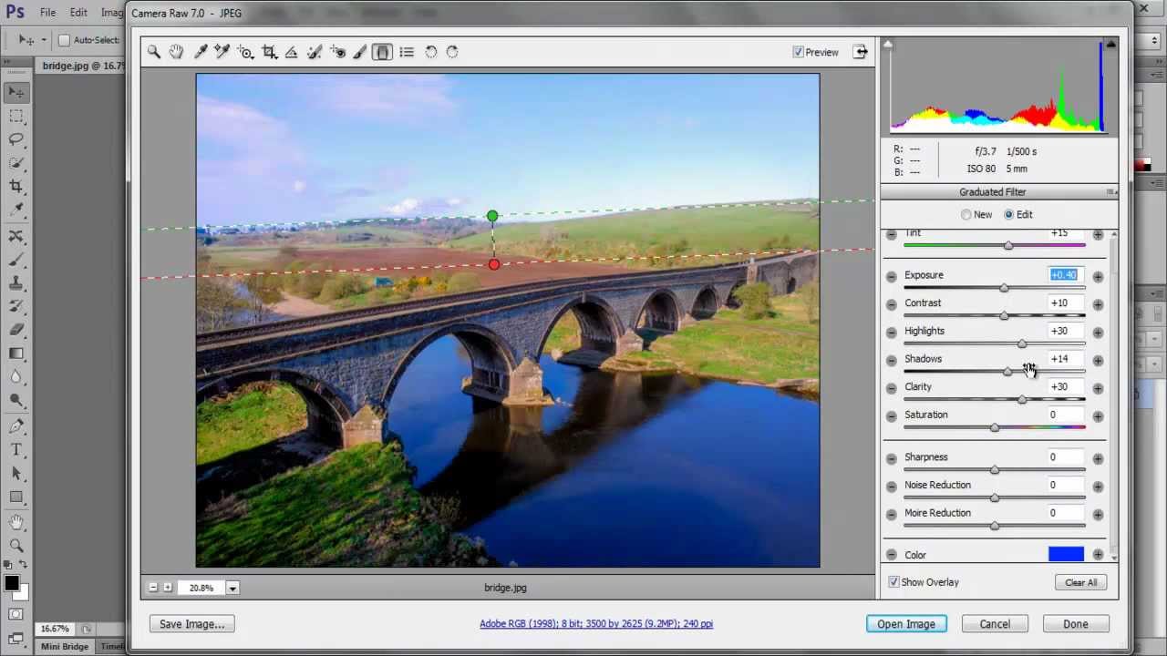Click the Contrast slider handle
The height and width of the screenshot is (656, 1167).
tap(1004, 315)
